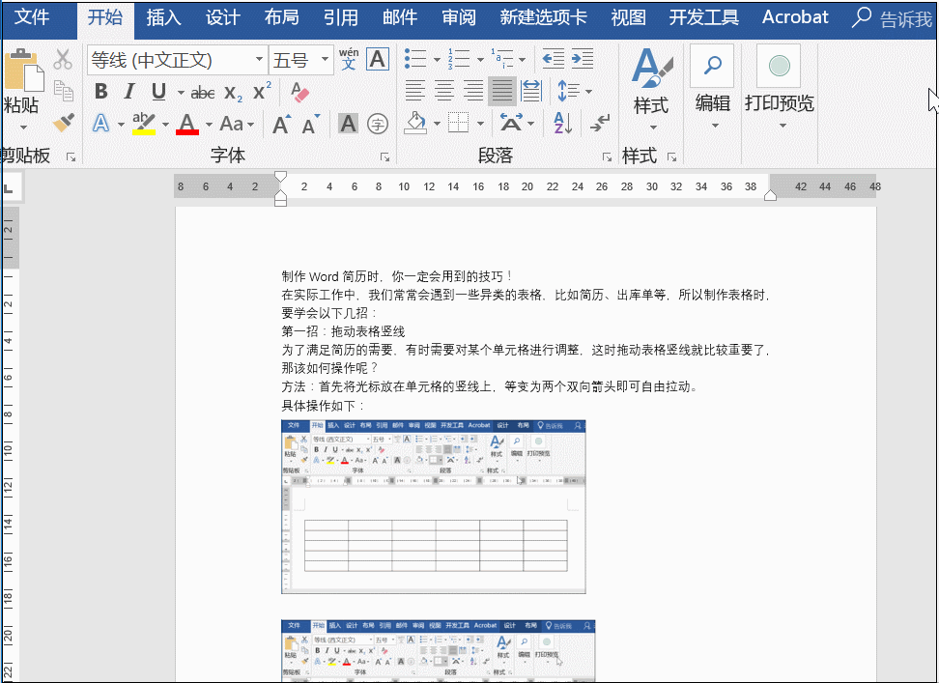Click the Tell Me (告诉我) search box
The image size is (939, 683).
coord(893,18)
